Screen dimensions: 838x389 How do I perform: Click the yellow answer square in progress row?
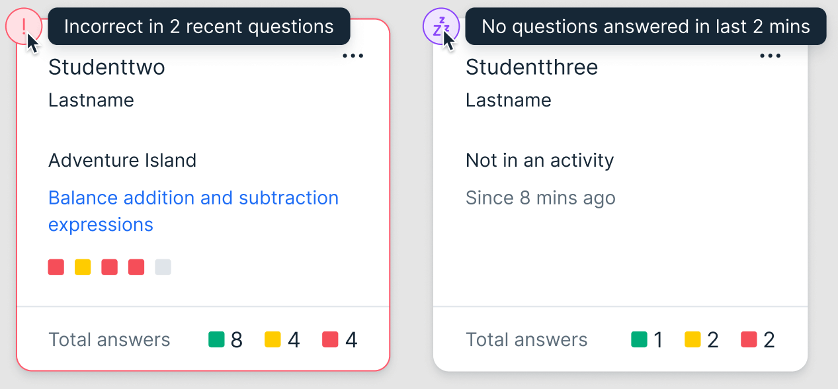pos(83,267)
